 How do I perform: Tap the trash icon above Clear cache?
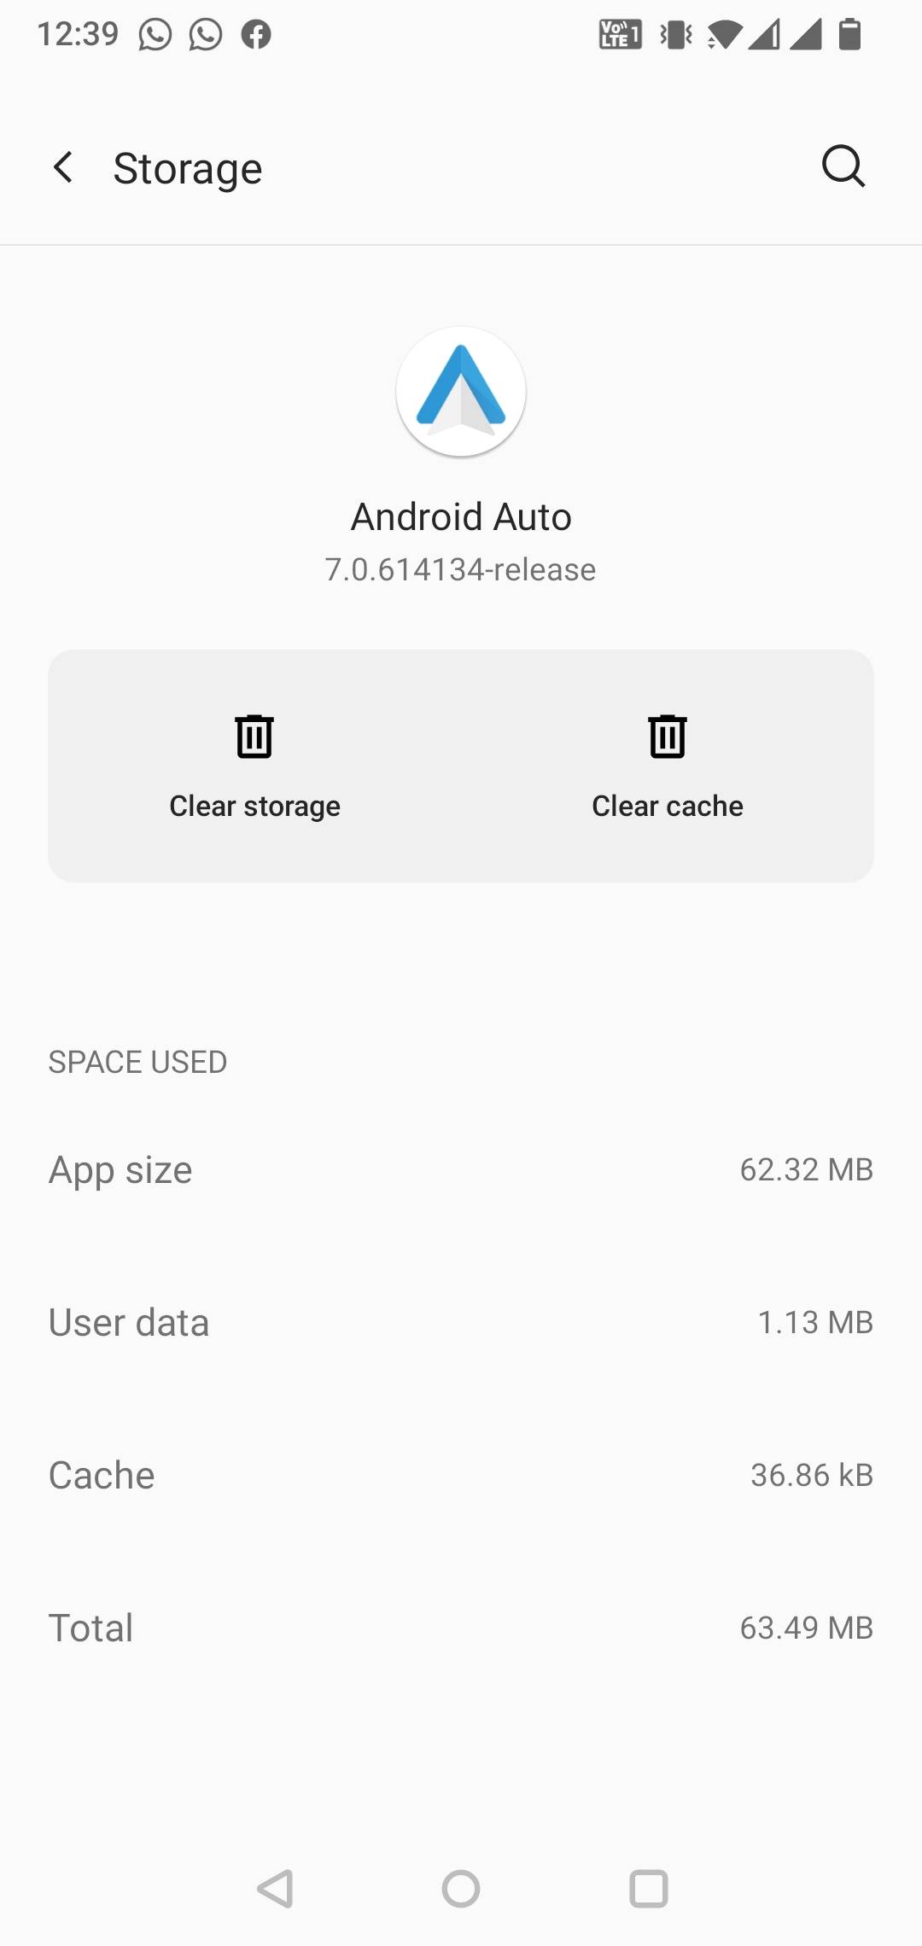point(668,736)
